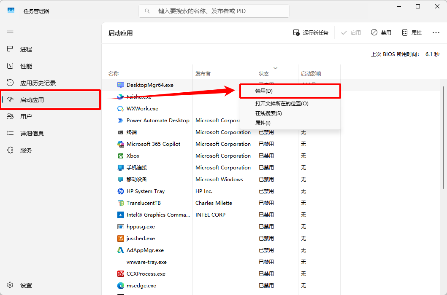Click the Charles Milette publisher cell
This screenshot has height=295, width=447.
tap(214, 203)
